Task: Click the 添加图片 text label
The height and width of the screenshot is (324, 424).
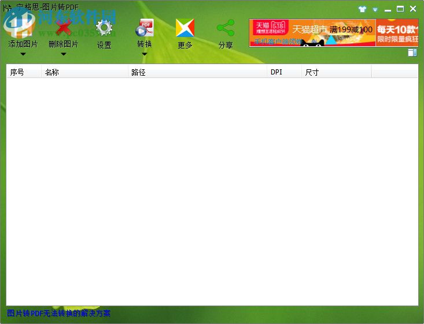Action: coord(23,44)
